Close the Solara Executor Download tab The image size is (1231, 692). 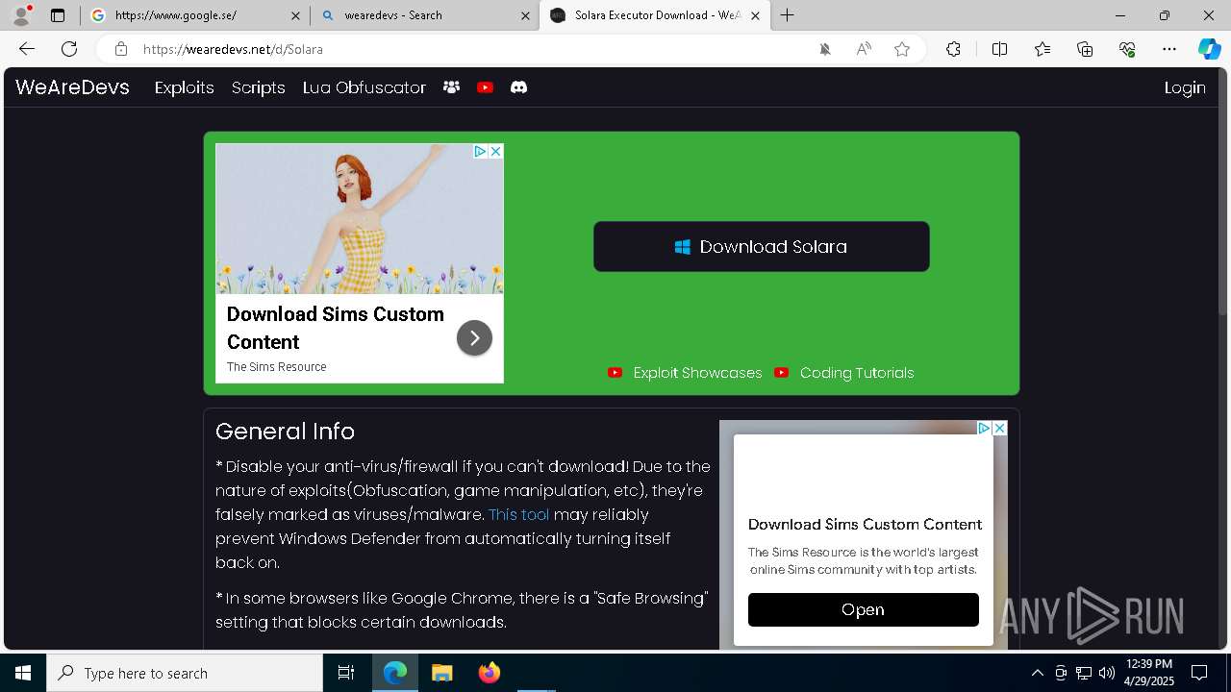pyautogui.click(x=755, y=15)
